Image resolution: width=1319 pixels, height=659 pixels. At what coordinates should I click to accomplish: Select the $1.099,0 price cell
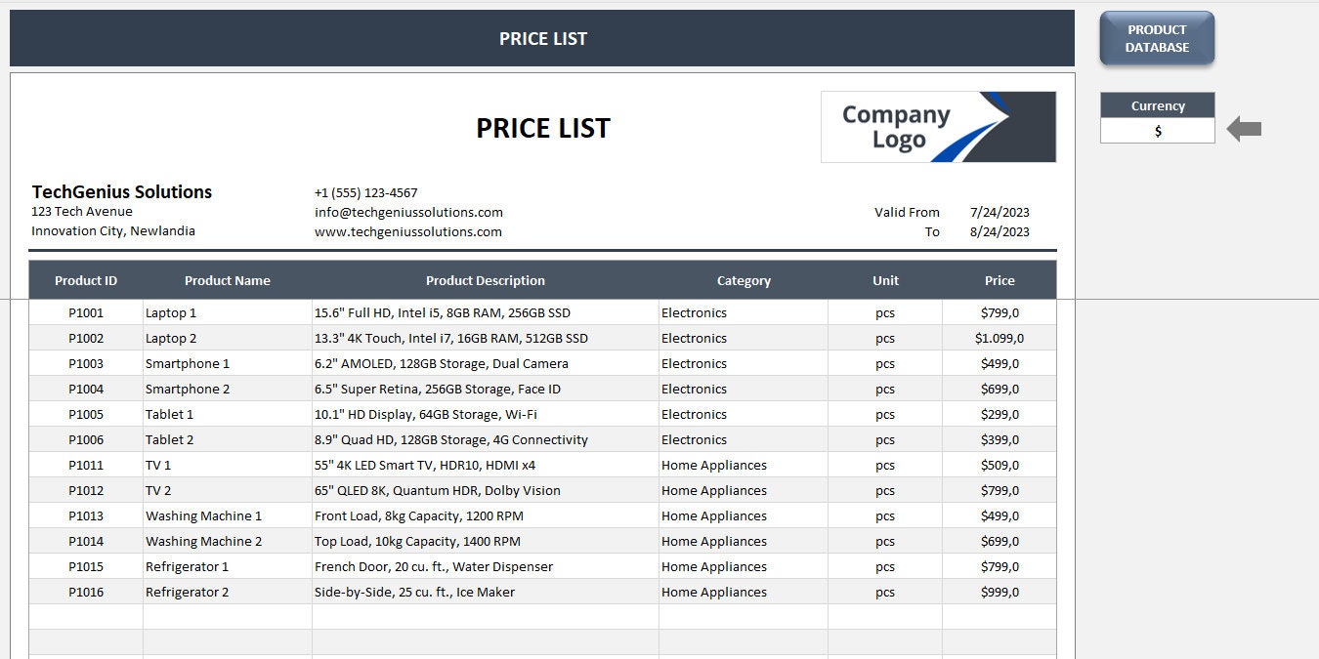coord(1000,338)
